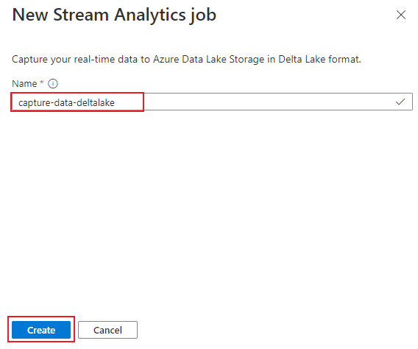The width and height of the screenshot is (418, 349).
Task: Click the New Stream Analytics job heading
Action: tap(114, 15)
